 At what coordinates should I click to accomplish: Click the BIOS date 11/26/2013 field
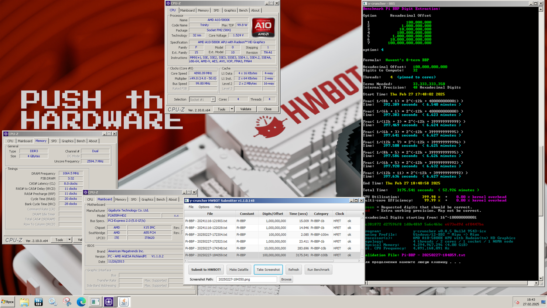click(145, 262)
